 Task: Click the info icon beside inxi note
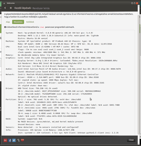5,27
